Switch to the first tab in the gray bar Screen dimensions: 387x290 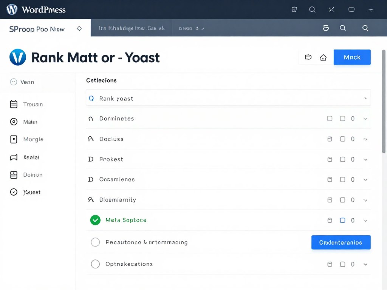(132, 28)
